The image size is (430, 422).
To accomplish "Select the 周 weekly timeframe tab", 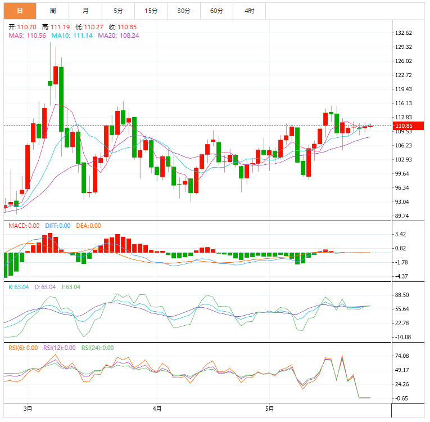I will [53, 11].
